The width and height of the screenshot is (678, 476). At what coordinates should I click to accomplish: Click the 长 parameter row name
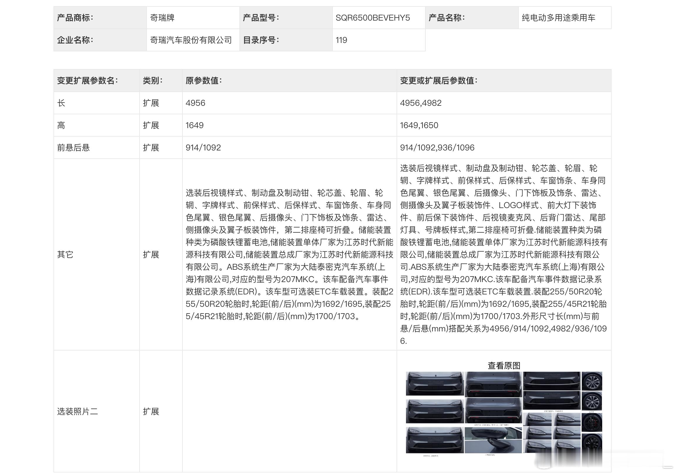pyautogui.click(x=61, y=103)
